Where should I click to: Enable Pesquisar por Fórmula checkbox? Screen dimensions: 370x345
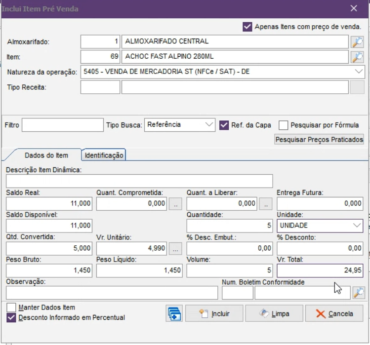[283, 125]
